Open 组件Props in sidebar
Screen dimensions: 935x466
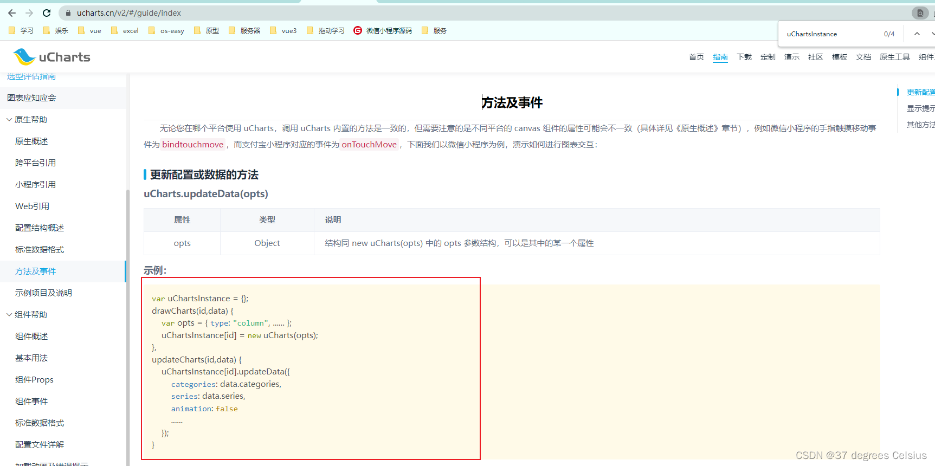click(x=34, y=379)
